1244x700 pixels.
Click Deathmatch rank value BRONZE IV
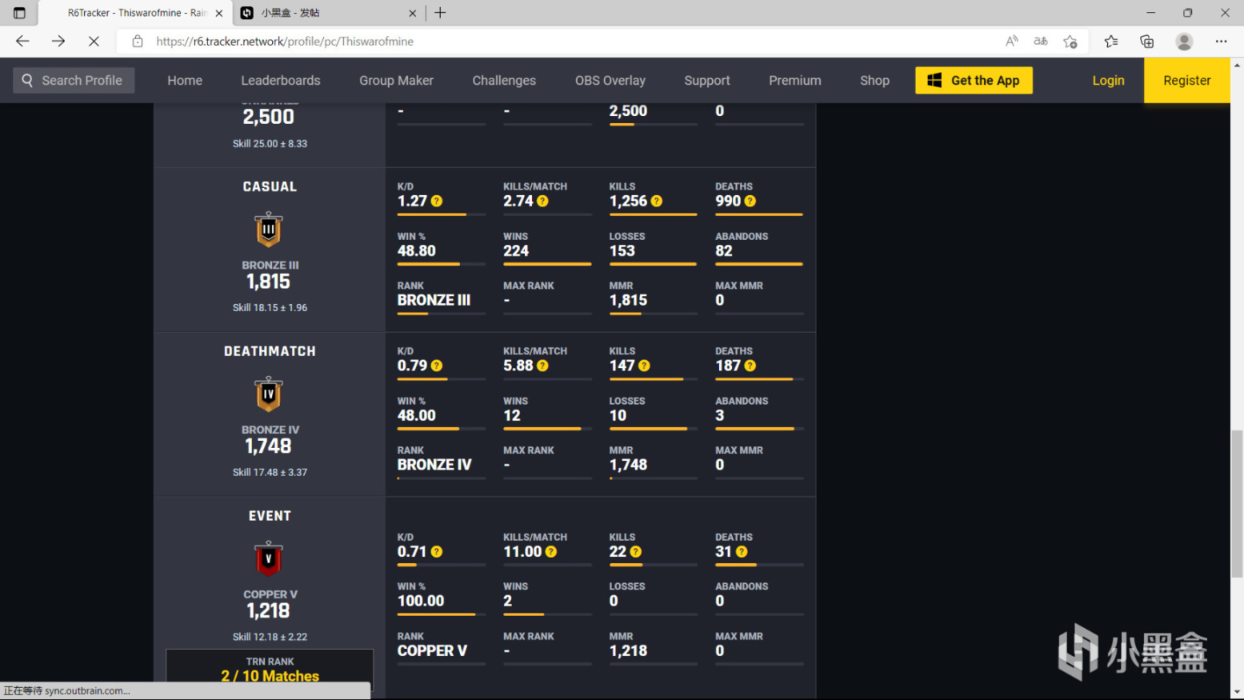[434, 465]
